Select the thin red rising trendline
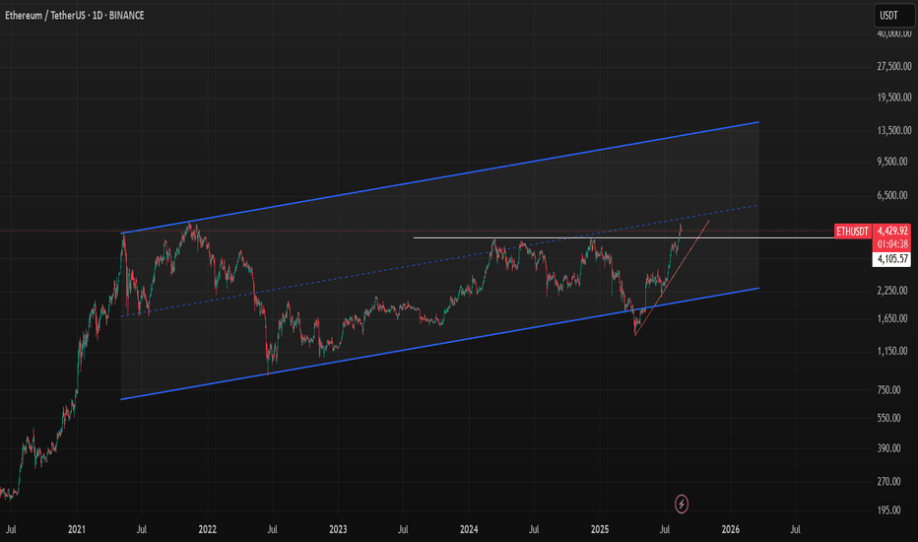 (x=672, y=278)
